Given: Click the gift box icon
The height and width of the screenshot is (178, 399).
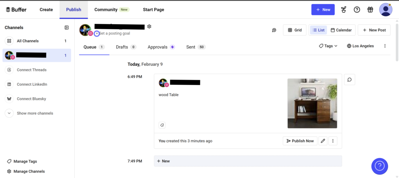Looking at the screenshot, I should point(370,10).
